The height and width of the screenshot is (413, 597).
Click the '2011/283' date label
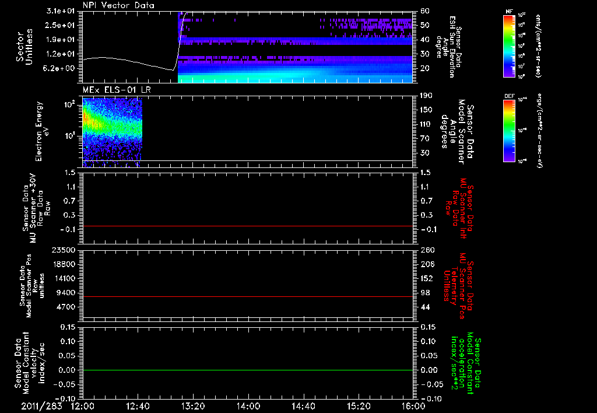click(41, 406)
